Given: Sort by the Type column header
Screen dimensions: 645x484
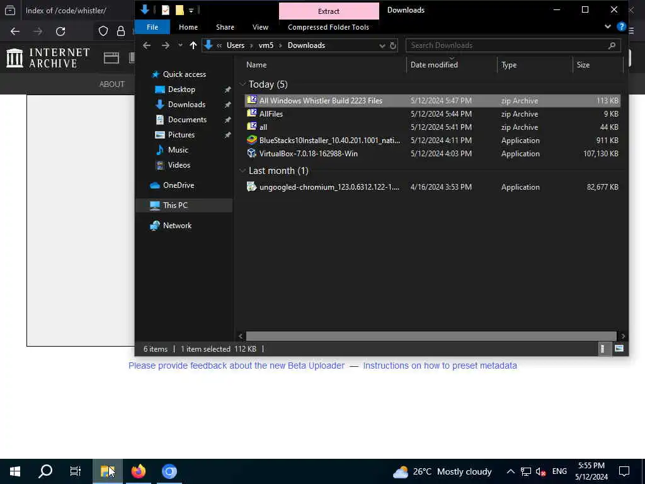Looking at the screenshot, I should coord(508,65).
